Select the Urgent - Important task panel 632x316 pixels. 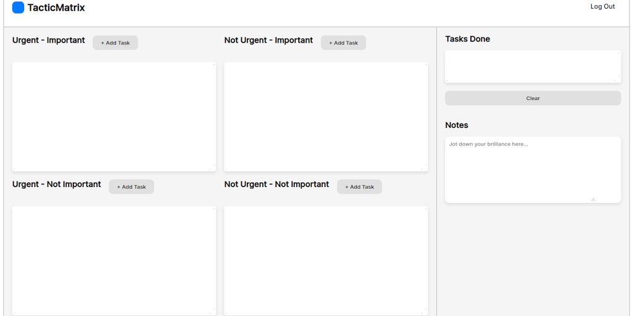(114, 117)
